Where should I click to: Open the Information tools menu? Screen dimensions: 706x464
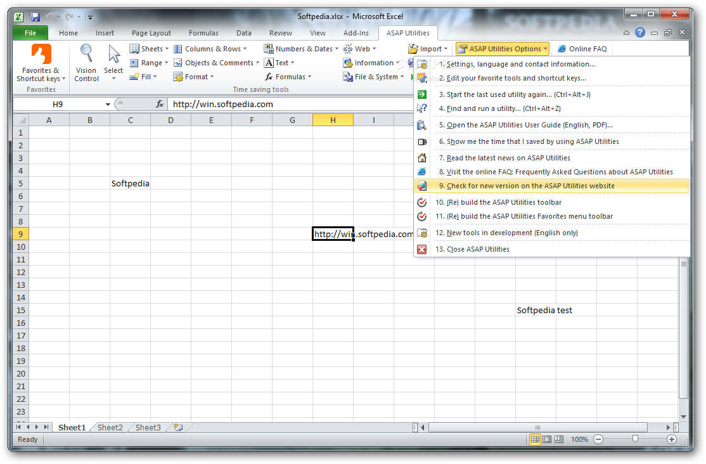point(371,63)
